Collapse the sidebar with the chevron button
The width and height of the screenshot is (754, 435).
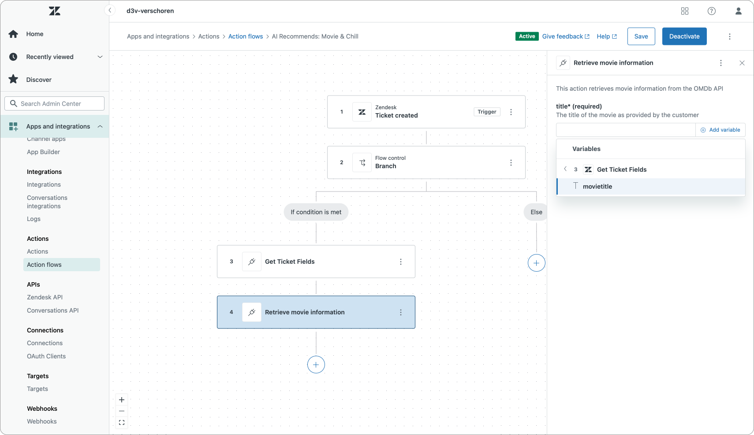coord(110,10)
